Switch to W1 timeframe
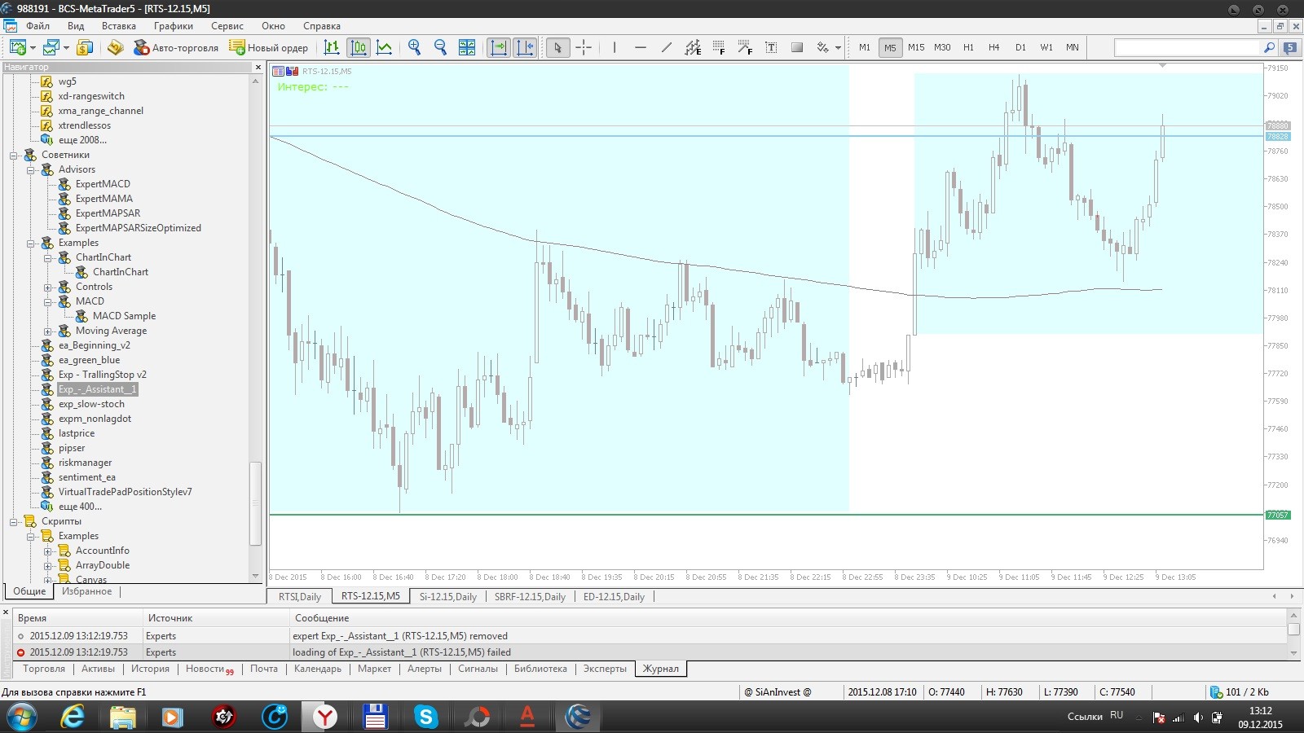The width and height of the screenshot is (1304, 733). click(x=1046, y=47)
